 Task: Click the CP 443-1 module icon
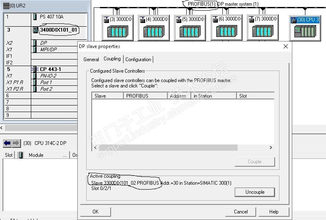35,69
